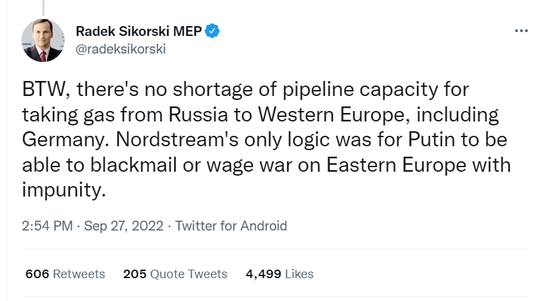The image size is (543, 301).
Task: Open the Radek Sikorski MEP display name
Action: [x=139, y=31]
